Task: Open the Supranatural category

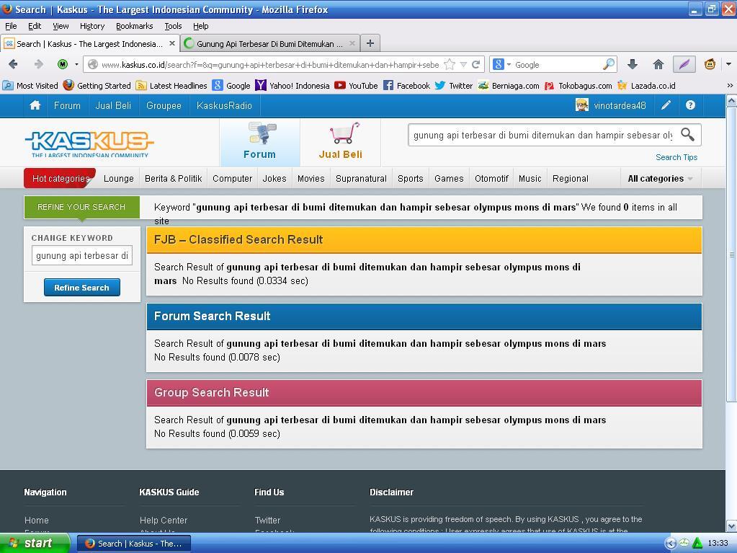Action: click(x=361, y=179)
